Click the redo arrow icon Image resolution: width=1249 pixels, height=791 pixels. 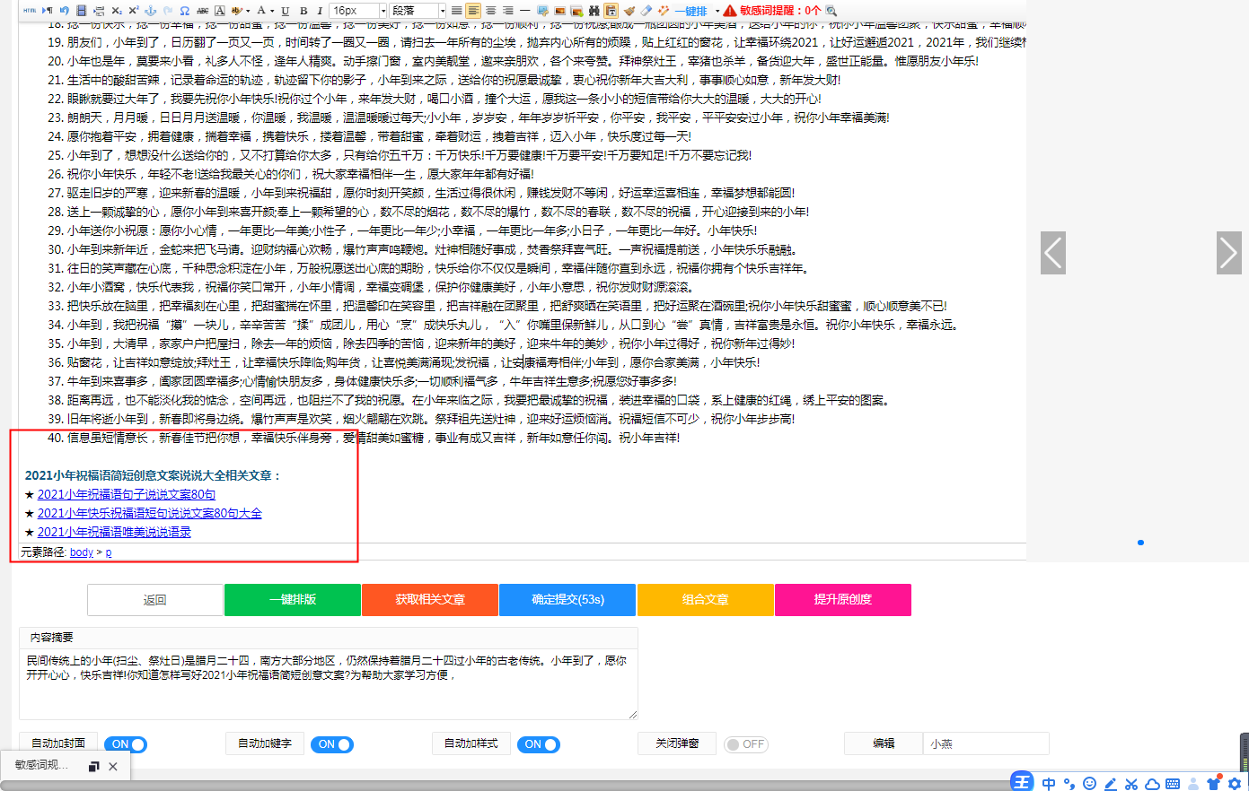click(168, 11)
